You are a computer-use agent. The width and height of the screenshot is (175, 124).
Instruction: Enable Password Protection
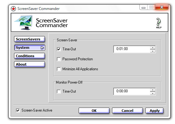[x=59, y=59]
